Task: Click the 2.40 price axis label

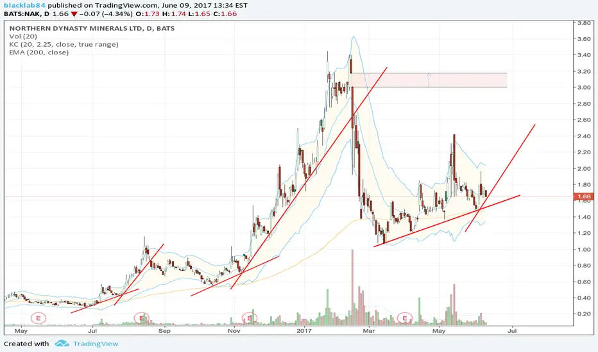Action: click(x=584, y=136)
